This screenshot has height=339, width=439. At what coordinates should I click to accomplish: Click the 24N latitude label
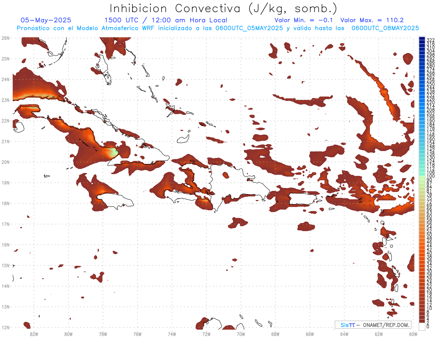(x=5, y=79)
